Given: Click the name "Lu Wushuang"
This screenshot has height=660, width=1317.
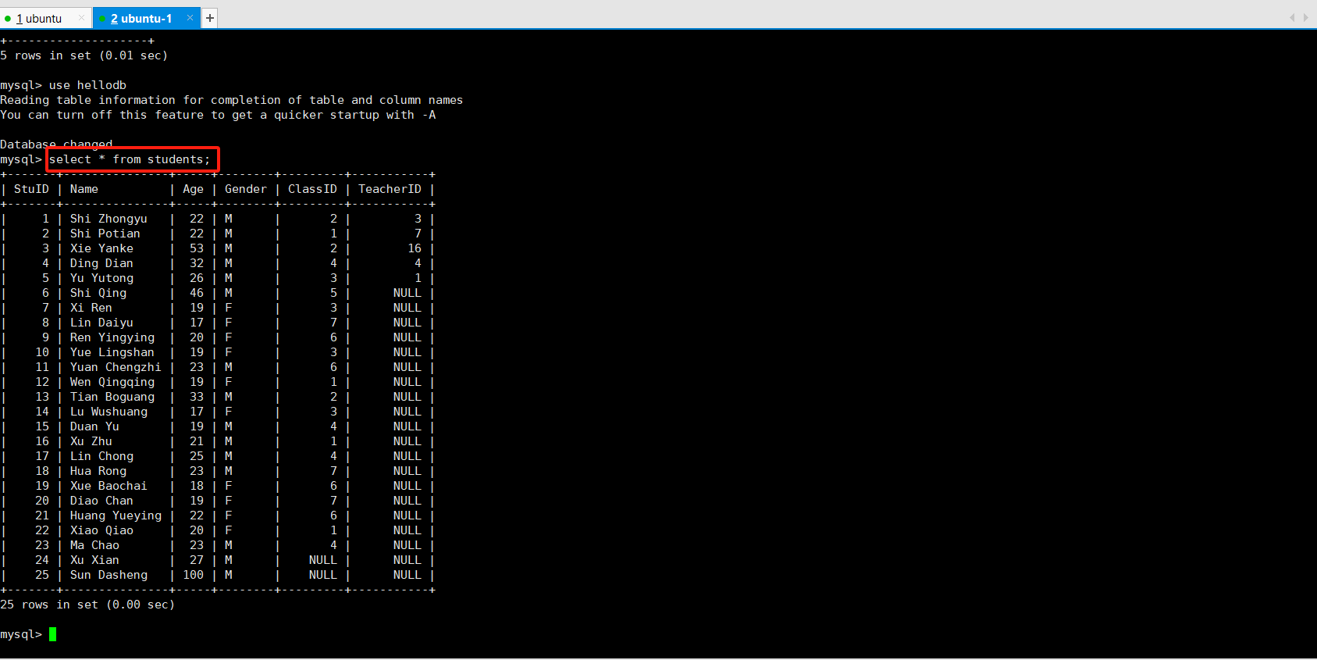Looking at the screenshot, I should pyautogui.click(x=109, y=412).
